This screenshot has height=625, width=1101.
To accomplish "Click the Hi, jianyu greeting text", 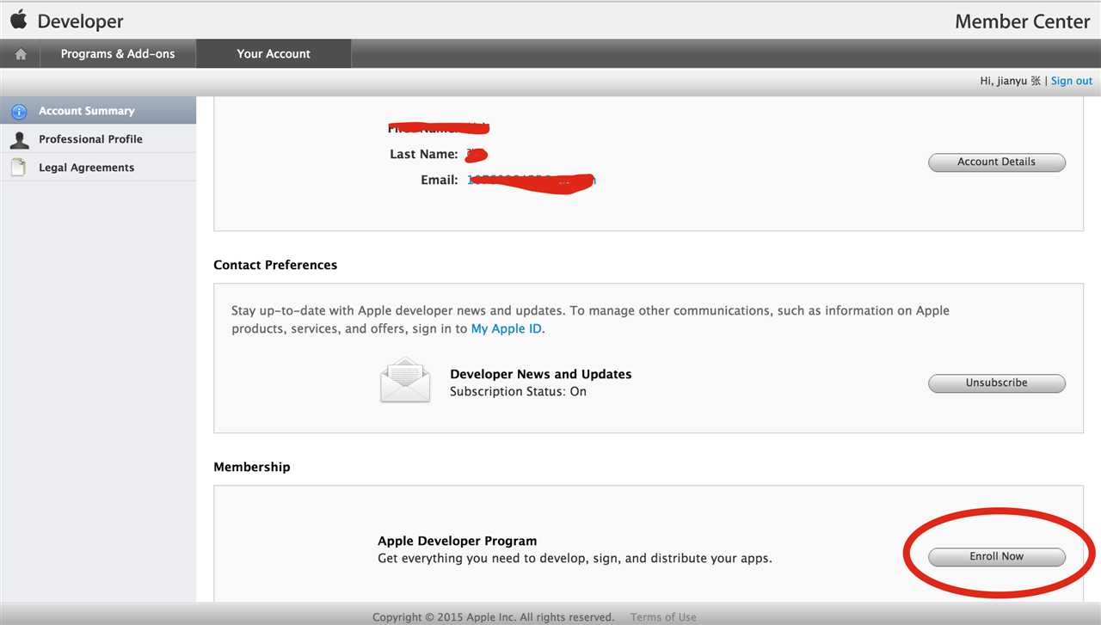I will tap(1011, 81).
